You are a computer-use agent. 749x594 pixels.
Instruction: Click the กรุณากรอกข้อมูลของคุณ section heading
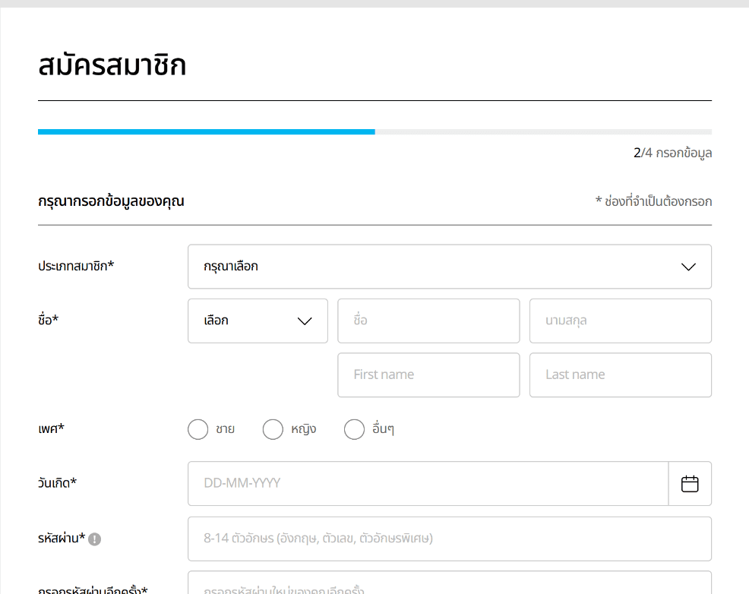[112, 201]
